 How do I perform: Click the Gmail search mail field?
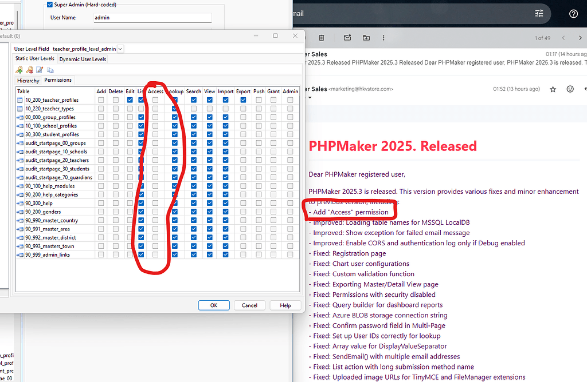point(412,14)
